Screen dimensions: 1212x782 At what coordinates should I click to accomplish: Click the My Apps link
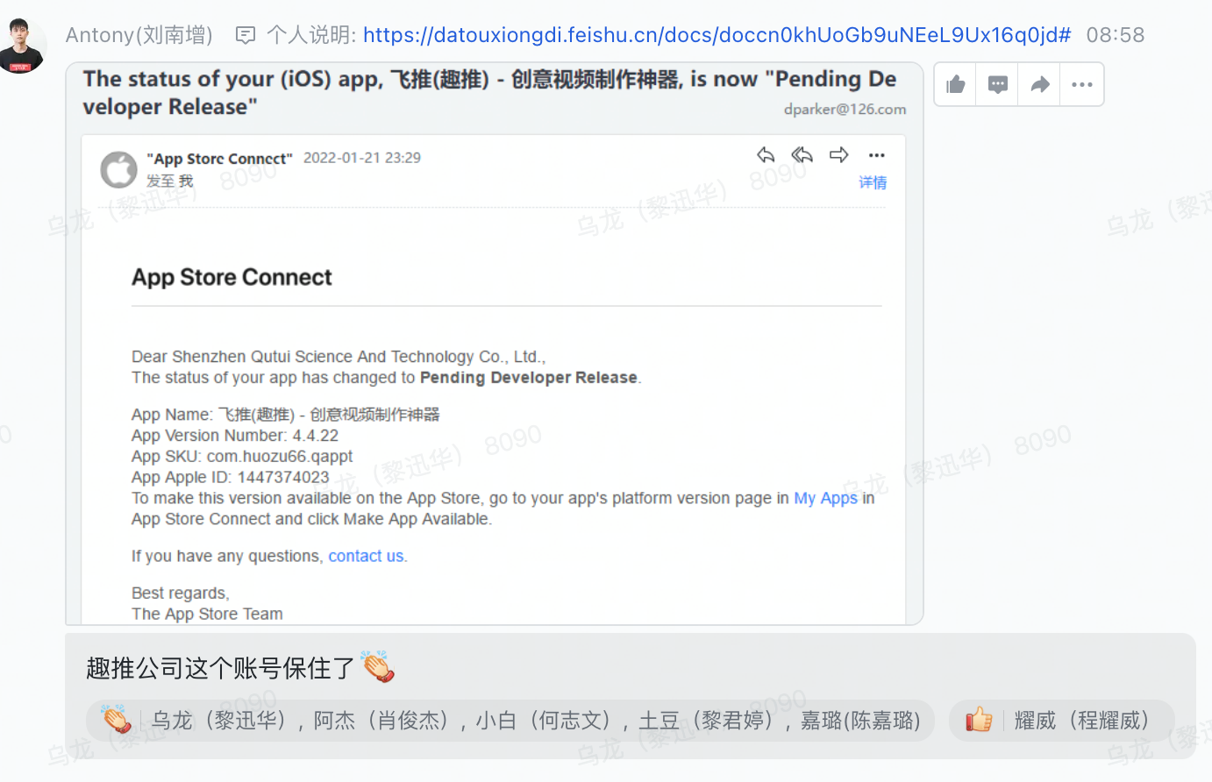click(x=825, y=498)
